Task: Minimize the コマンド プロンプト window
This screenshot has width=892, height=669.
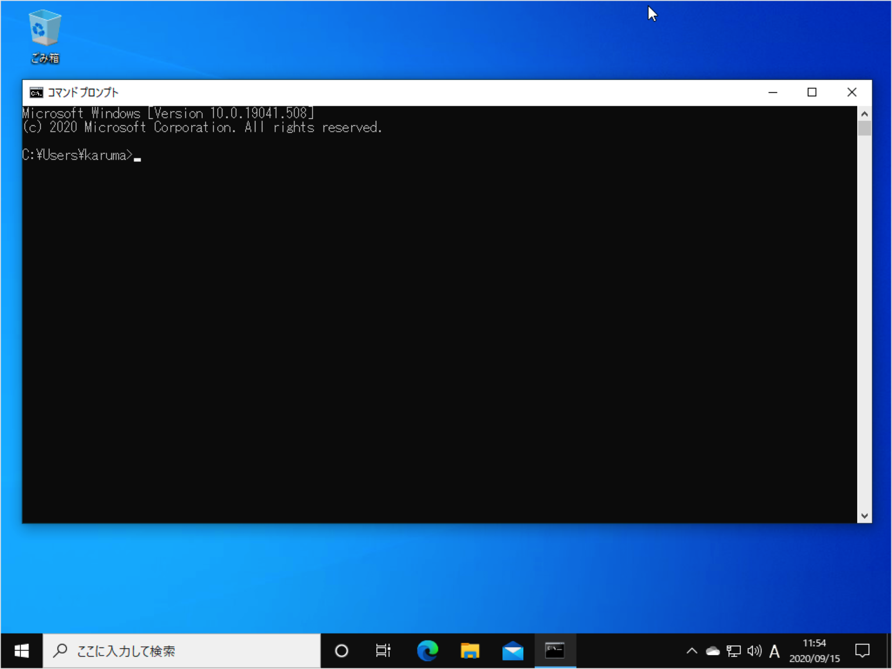Action: 772,92
